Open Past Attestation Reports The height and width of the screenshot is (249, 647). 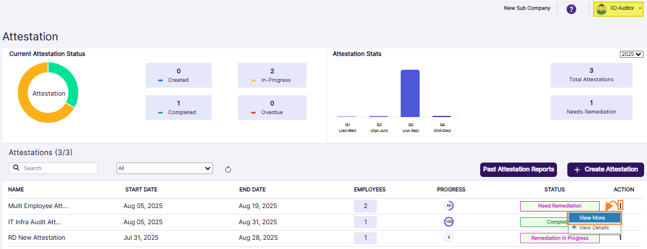pos(518,169)
